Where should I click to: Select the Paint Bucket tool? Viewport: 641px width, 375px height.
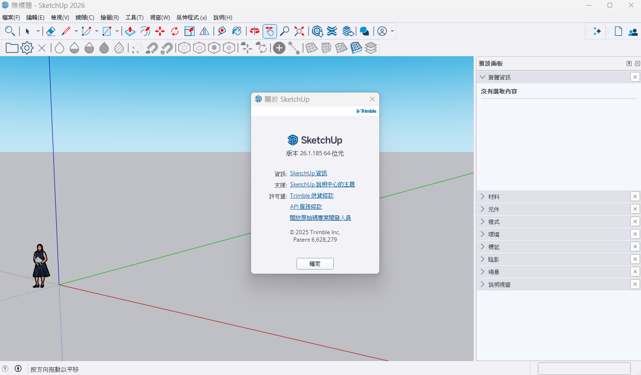237,31
